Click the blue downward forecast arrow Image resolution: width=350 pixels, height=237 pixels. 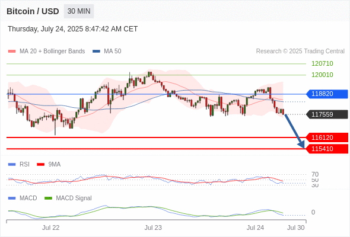(x=295, y=132)
